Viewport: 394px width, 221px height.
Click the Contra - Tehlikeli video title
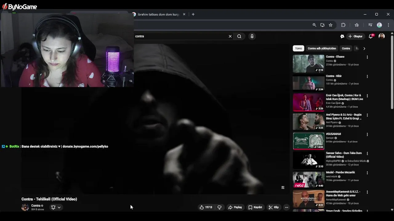point(49,199)
